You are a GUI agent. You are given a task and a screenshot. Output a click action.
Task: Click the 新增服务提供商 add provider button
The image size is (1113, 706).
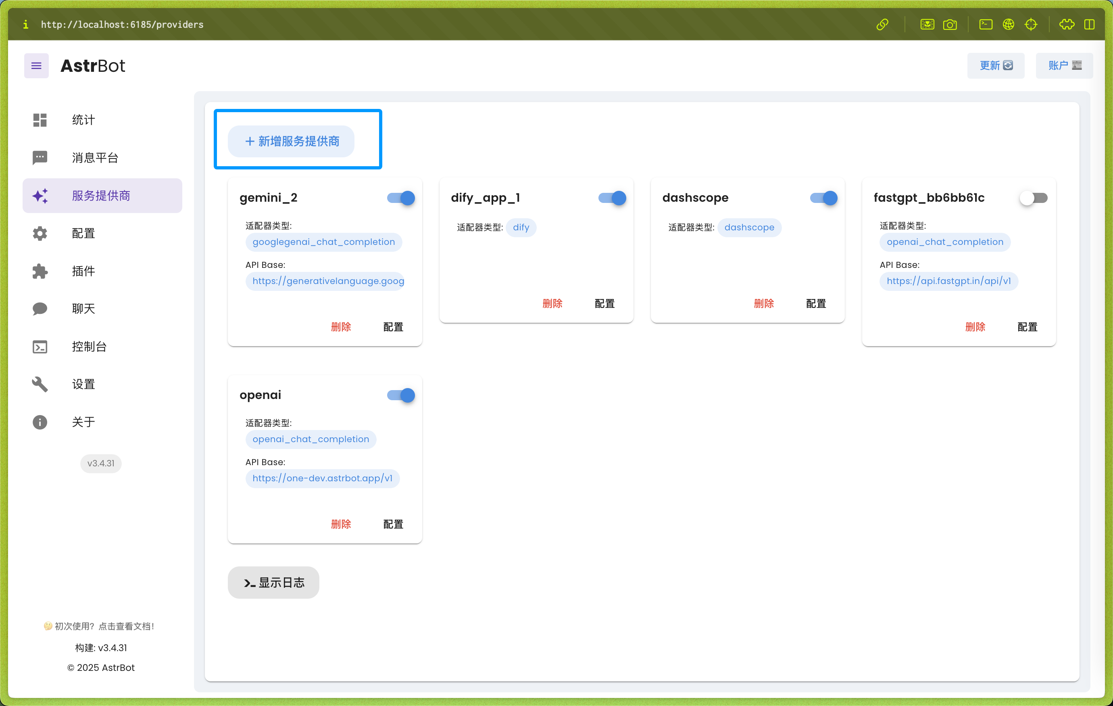pos(291,141)
